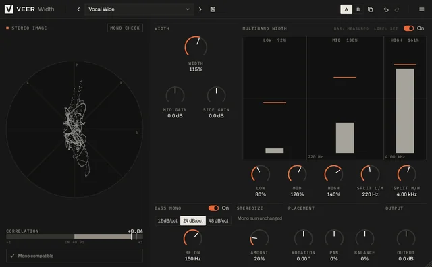Click the Balance 0% value
This screenshot has width=432, height=267.
364,258
